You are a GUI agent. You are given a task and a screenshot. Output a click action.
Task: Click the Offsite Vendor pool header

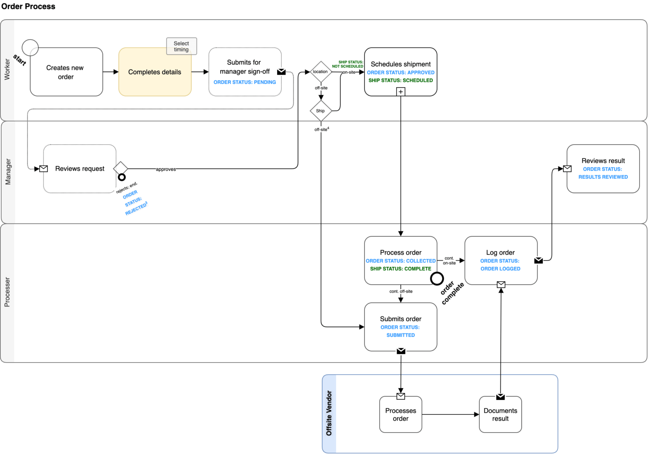click(x=329, y=413)
